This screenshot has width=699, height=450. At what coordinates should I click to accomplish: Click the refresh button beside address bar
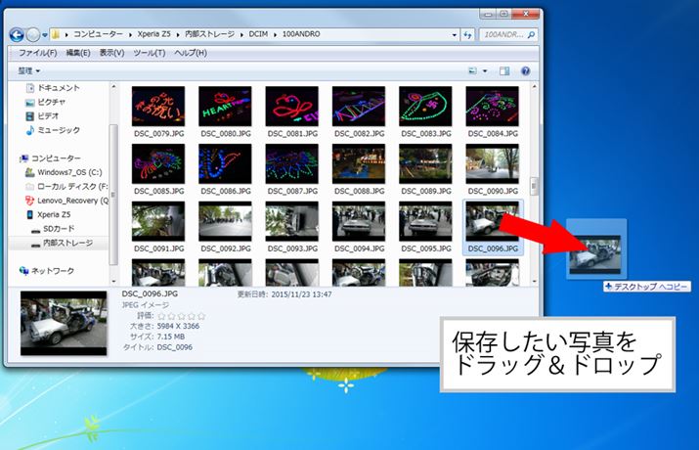pos(467,34)
